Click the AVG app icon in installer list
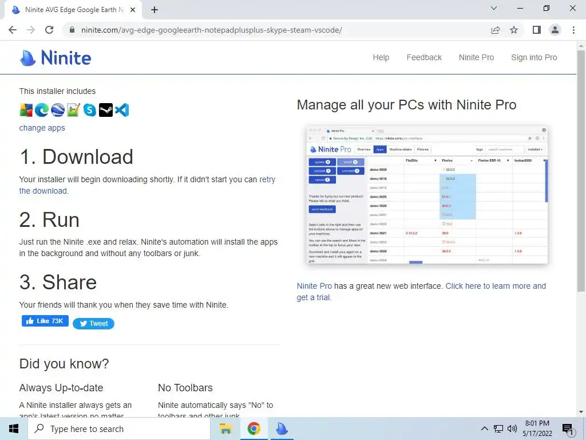The image size is (586, 440). point(26,110)
